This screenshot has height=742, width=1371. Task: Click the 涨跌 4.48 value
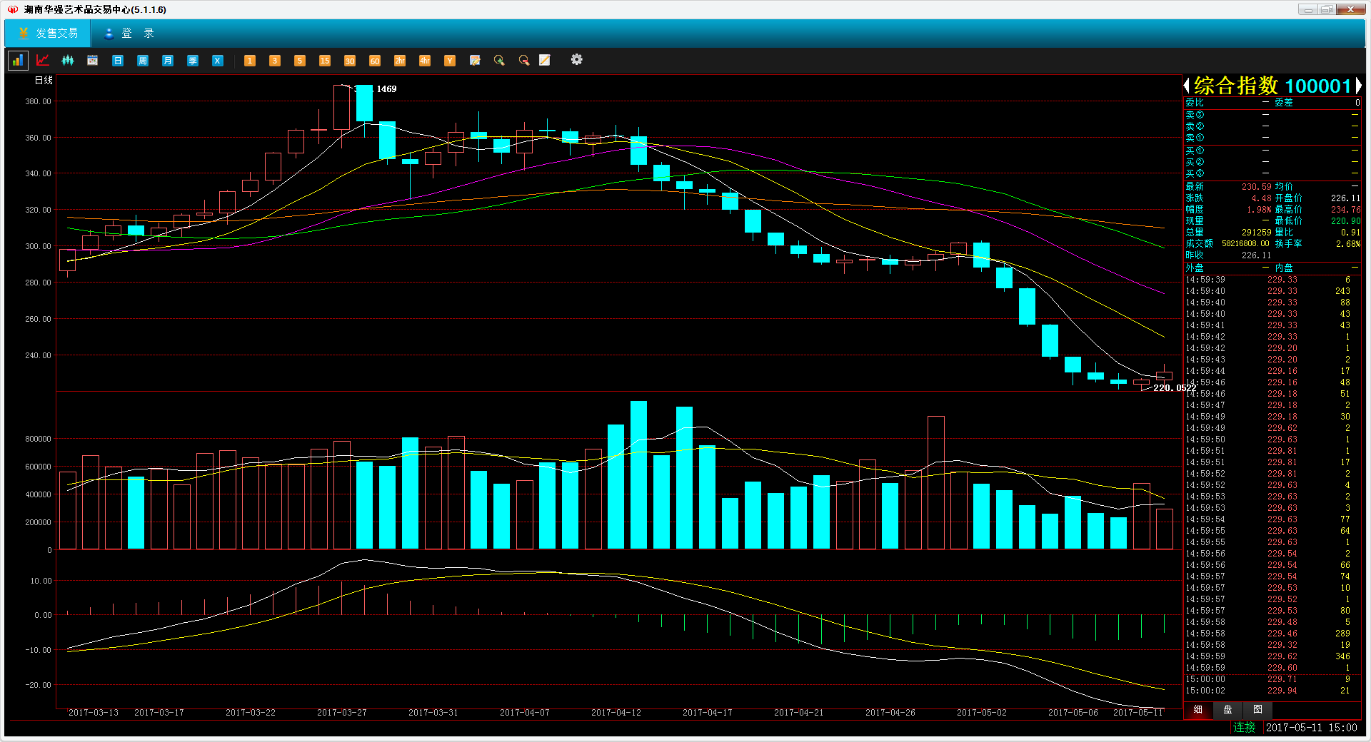click(1261, 198)
